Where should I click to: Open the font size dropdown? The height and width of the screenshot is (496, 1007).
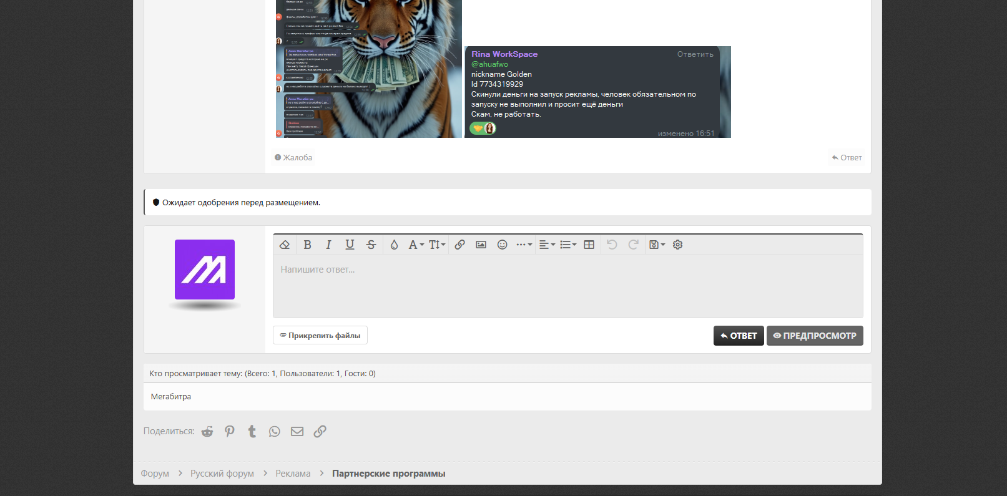click(x=437, y=245)
